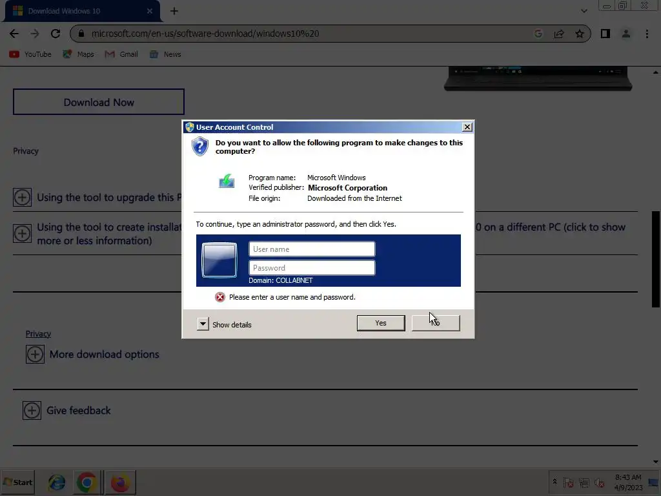Show hidden system tray icons
The height and width of the screenshot is (496, 661).
[554, 482]
